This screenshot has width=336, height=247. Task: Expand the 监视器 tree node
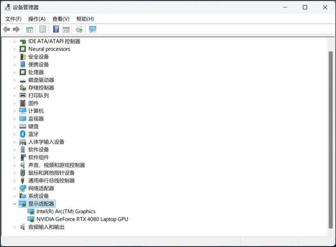coord(14,119)
